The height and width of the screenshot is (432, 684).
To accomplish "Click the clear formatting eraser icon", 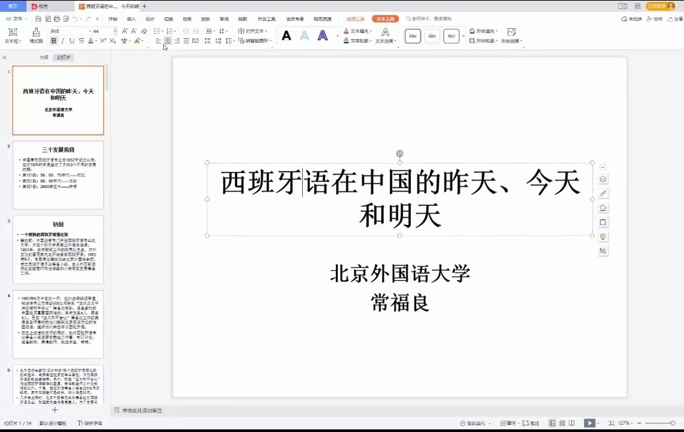I will pos(144,31).
